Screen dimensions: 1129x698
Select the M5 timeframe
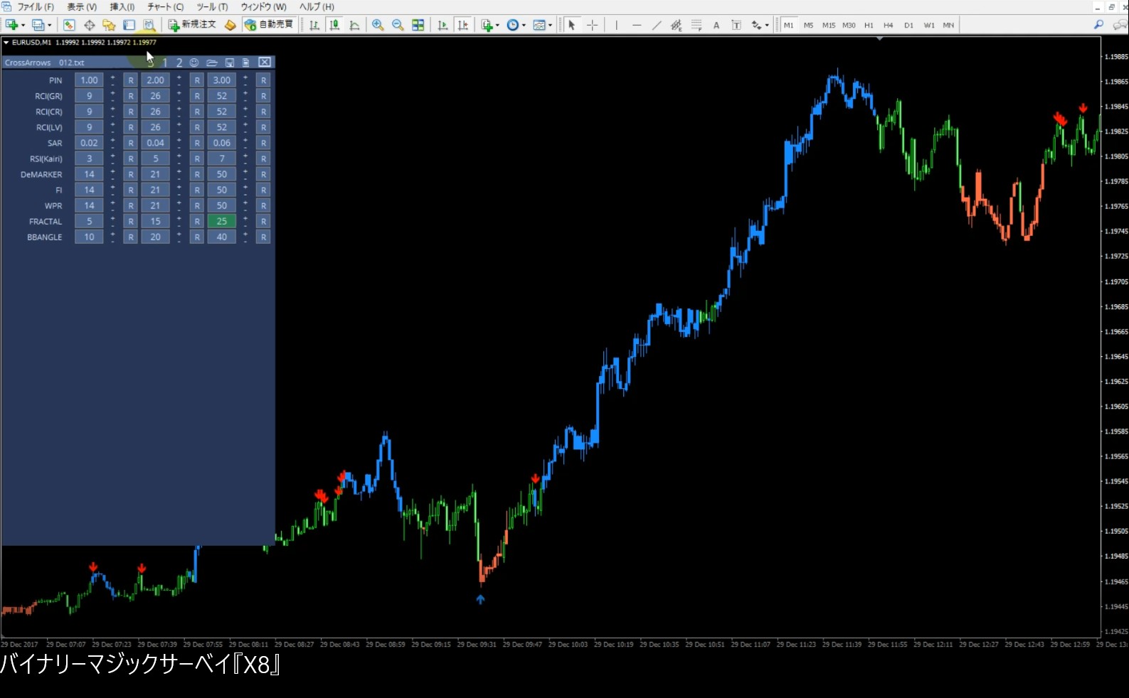(x=808, y=25)
